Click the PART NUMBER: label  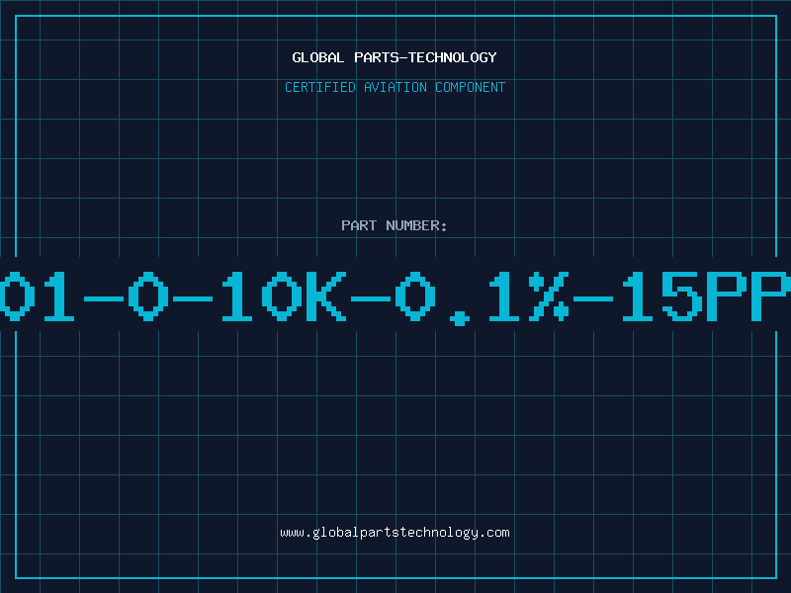(x=395, y=225)
